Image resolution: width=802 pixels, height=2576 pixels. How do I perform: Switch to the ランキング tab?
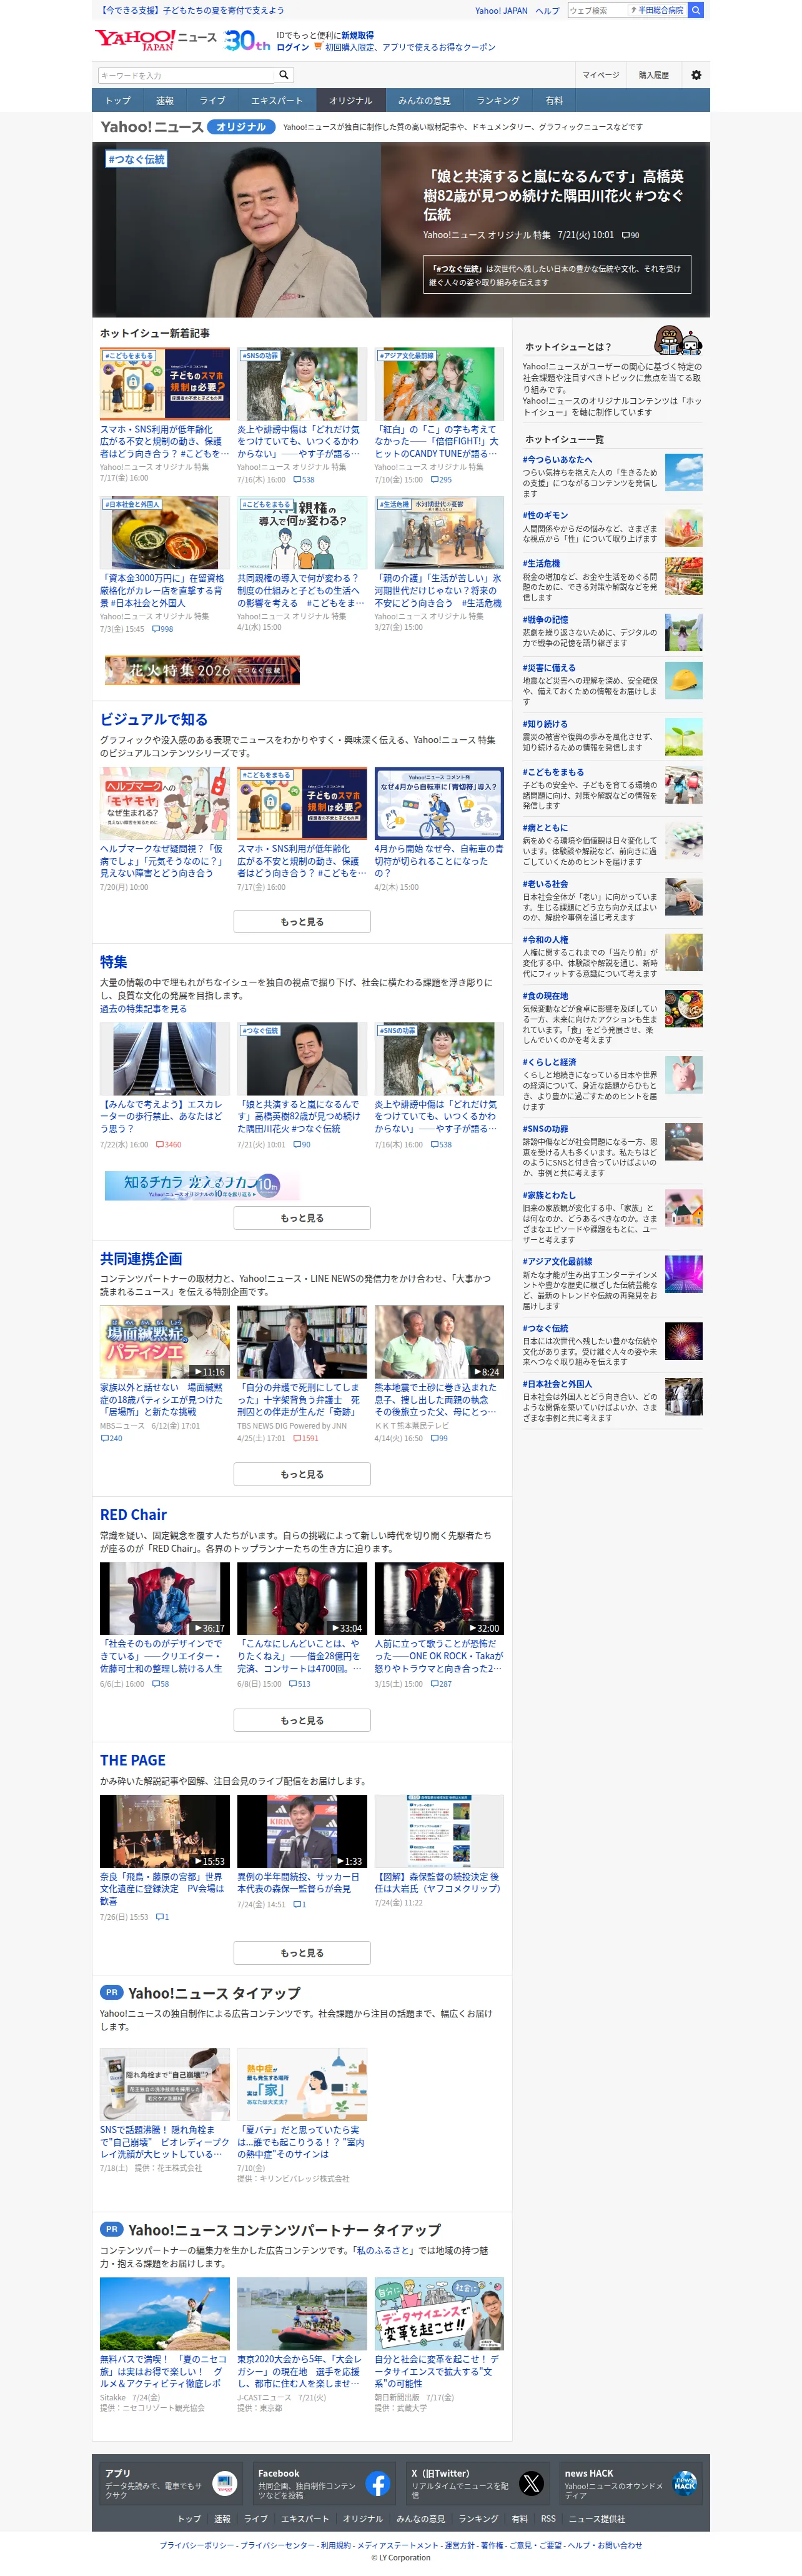tap(497, 101)
